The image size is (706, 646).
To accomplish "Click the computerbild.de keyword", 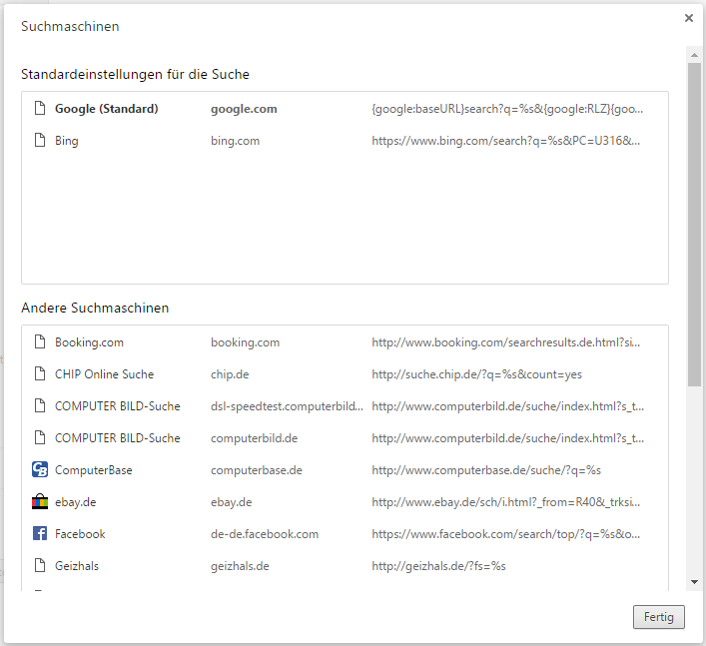I will tap(254, 438).
